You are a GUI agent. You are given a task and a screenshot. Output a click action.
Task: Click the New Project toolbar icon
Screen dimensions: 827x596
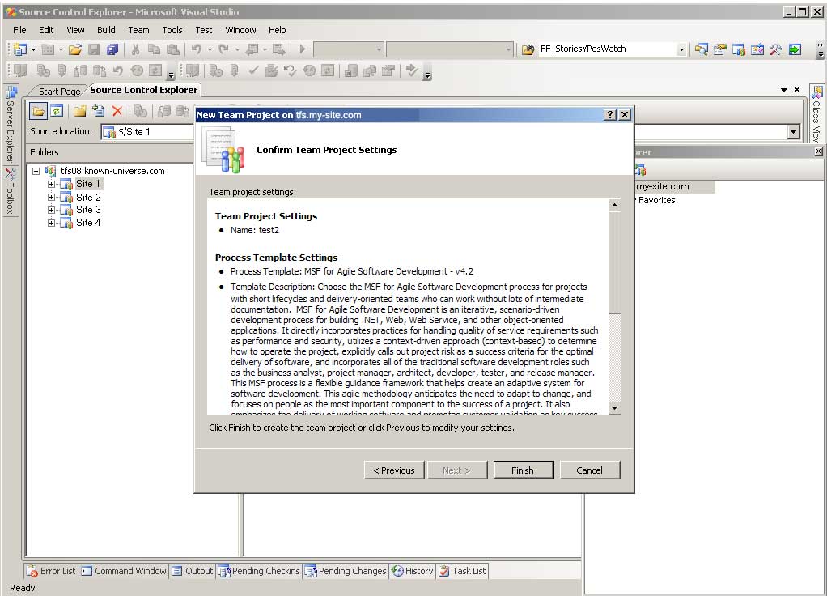point(20,49)
